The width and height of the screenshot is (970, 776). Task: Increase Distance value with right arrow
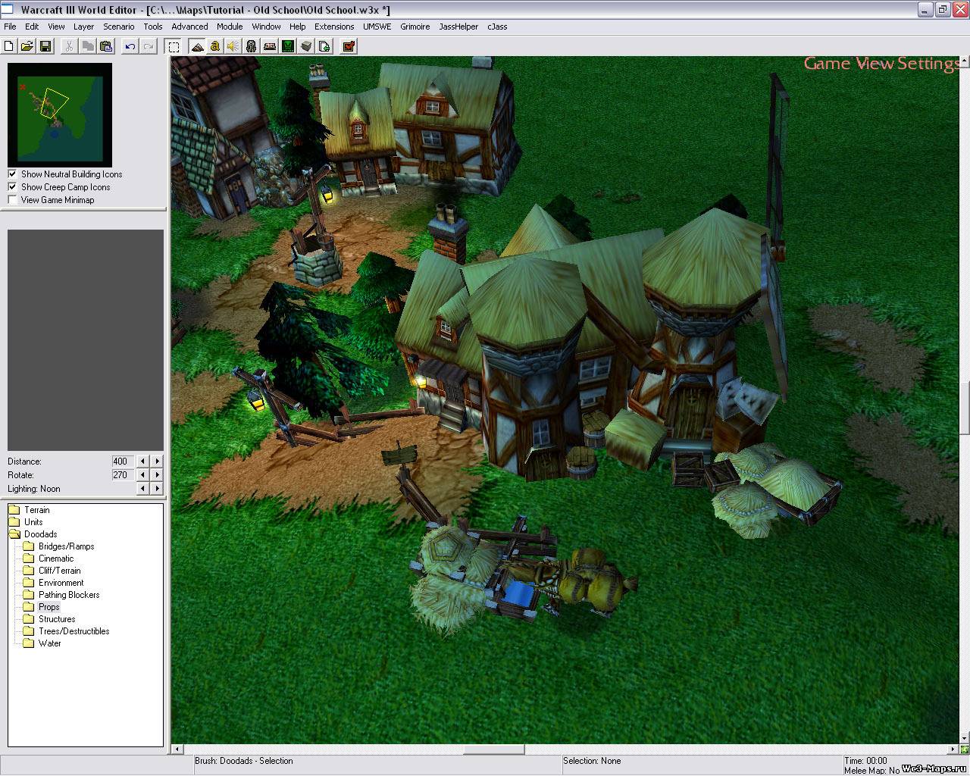point(157,462)
